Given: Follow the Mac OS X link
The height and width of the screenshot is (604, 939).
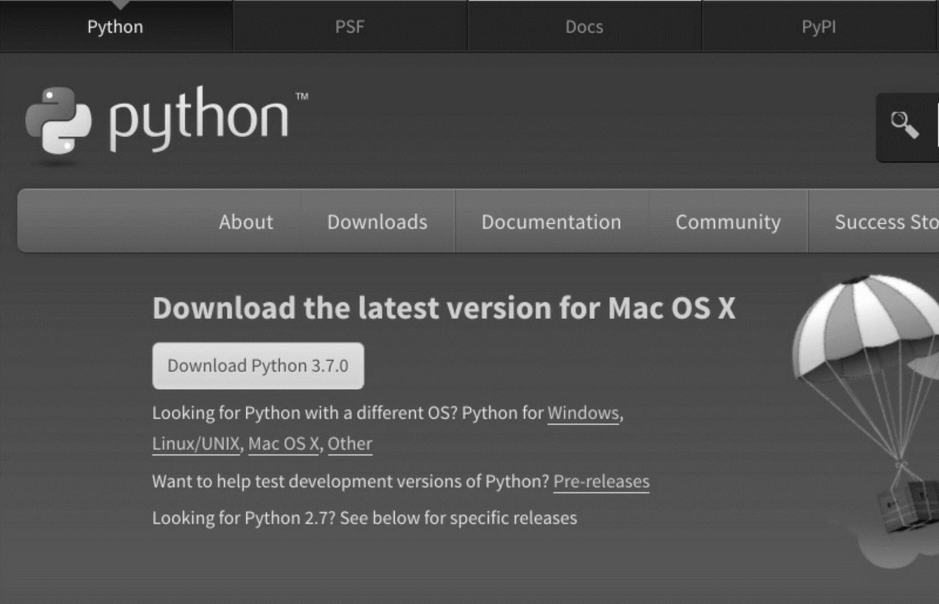Looking at the screenshot, I should click(x=283, y=444).
